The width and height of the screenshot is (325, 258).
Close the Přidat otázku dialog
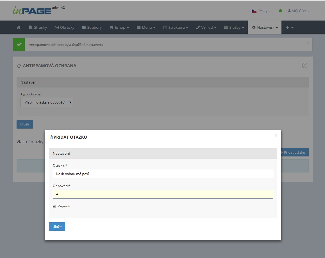(276, 136)
